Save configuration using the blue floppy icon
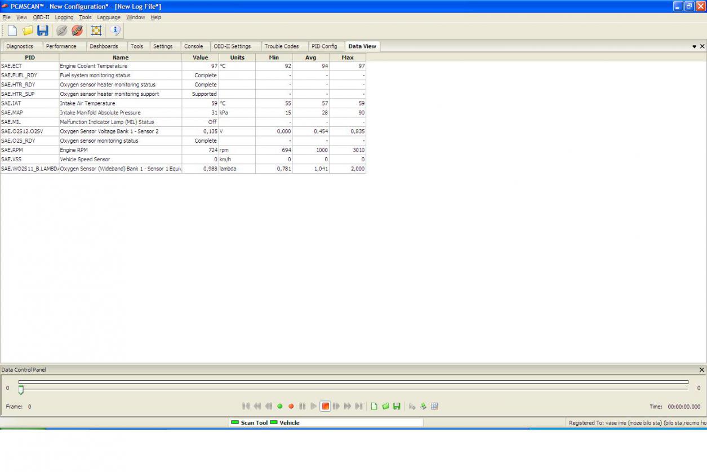This screenshot has height=472, width=707. pyautogui.click(x=43, y=31)
